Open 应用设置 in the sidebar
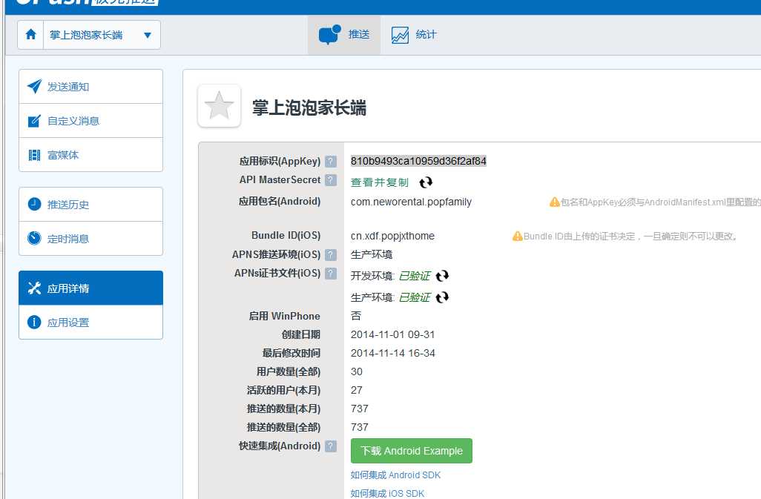Viewport: 761px width, 499px height. pyautogui.click(x=90, y=322)
